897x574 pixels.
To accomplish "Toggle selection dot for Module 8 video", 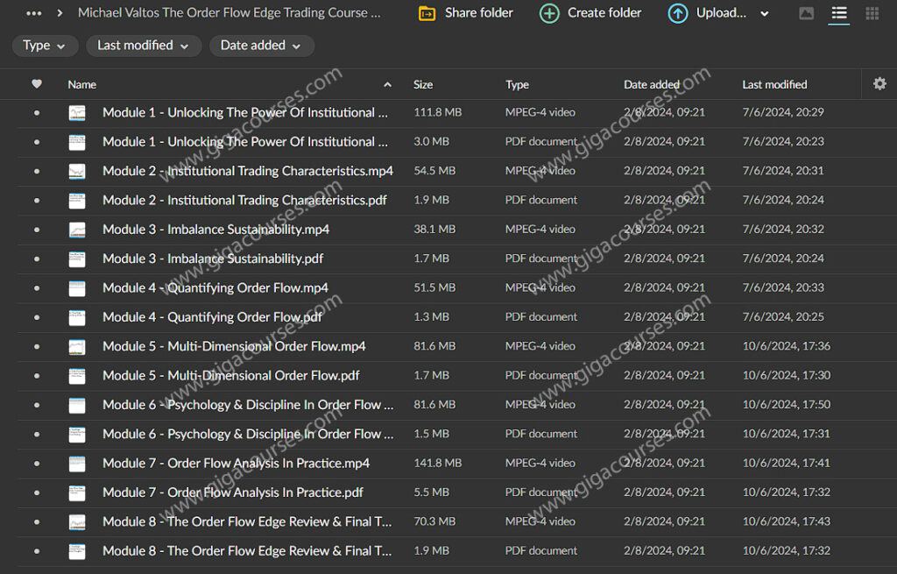I will tap(35, 521).
